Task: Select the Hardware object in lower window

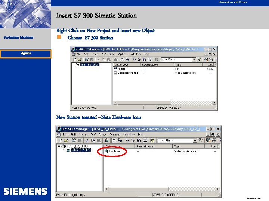Action: click(113, 151)
